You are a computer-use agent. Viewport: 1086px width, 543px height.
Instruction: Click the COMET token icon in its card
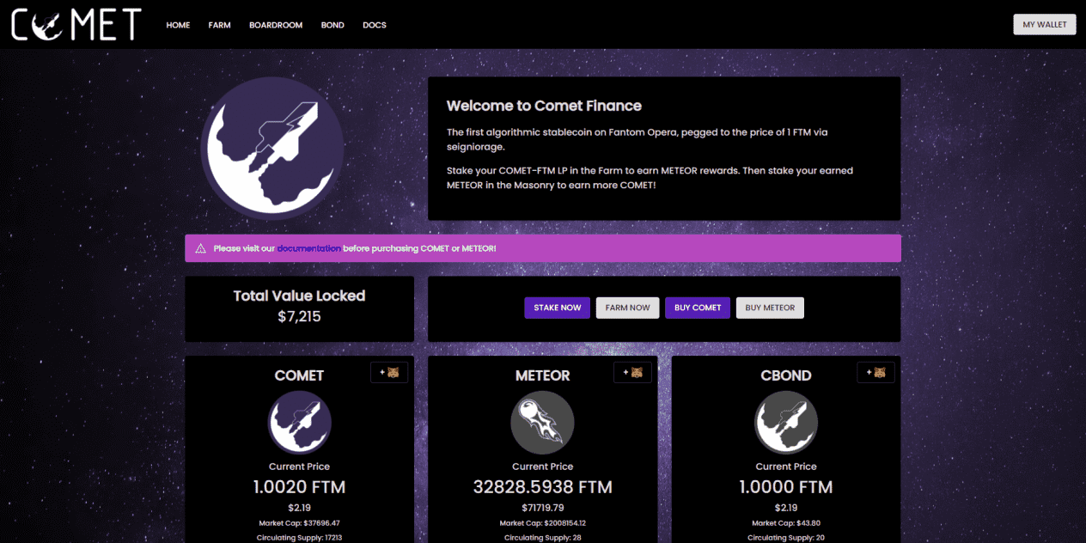click(299, 423)
